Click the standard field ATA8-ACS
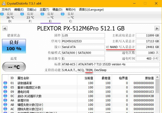 pyautogui.click(x=111, y=64)
